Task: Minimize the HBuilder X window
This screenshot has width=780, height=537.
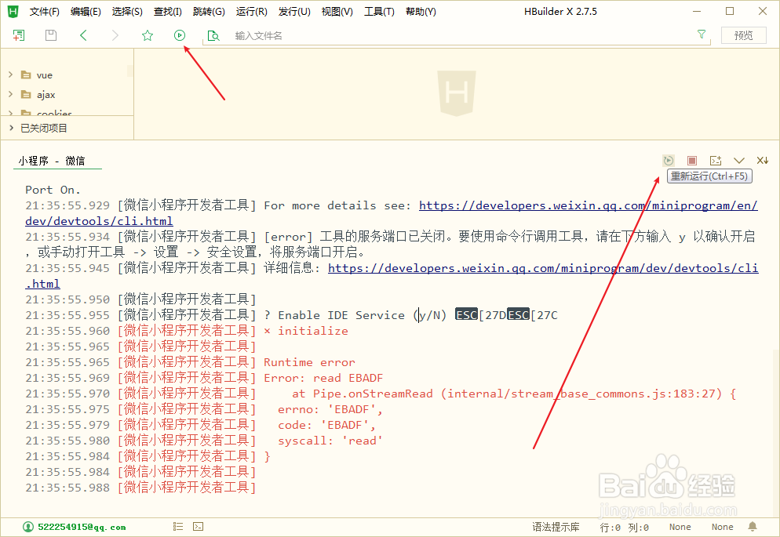Action: pos(697,11)
